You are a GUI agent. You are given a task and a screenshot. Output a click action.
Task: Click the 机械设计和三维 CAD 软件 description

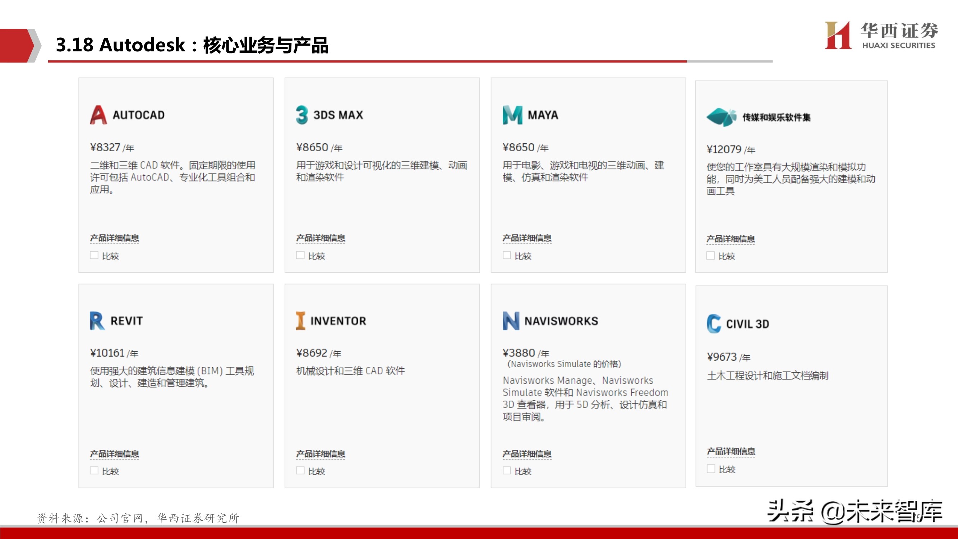pyautogui.click(x=350, y=371)
